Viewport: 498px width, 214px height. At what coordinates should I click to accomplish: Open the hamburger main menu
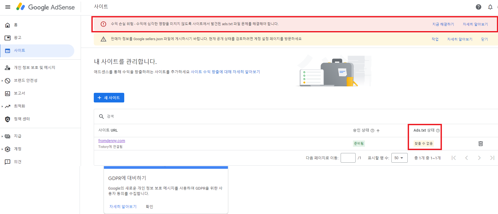[8, 7]
